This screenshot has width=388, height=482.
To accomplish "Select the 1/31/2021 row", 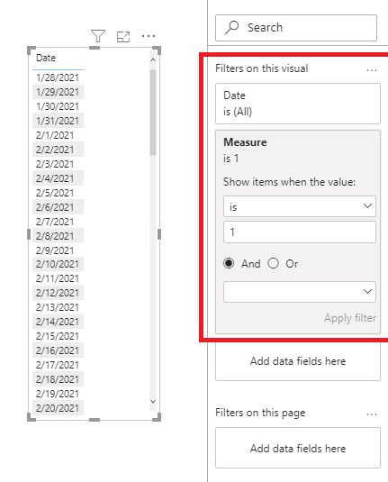I will tap(58, 121).
